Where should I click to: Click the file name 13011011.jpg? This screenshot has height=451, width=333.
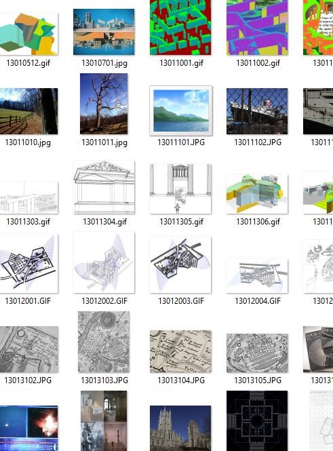pos(104,142)
